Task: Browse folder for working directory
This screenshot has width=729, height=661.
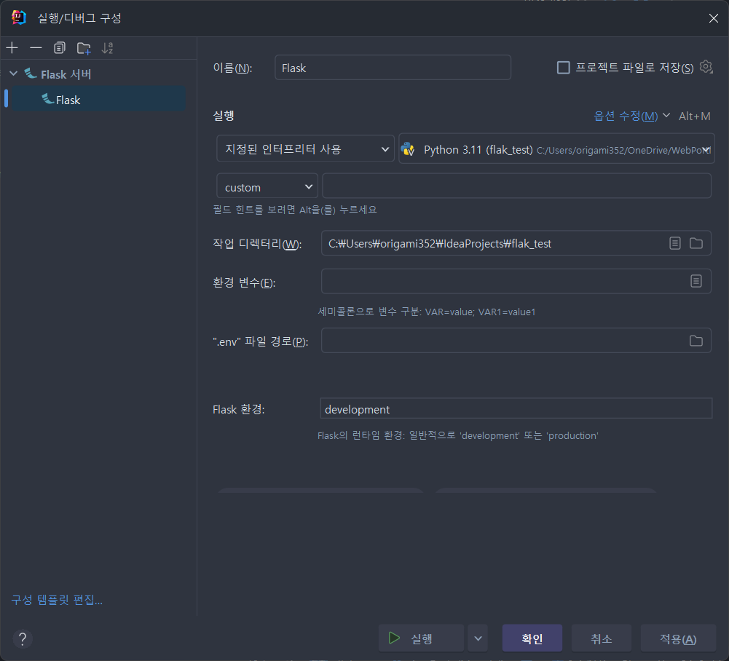Action: click(695, 243)
